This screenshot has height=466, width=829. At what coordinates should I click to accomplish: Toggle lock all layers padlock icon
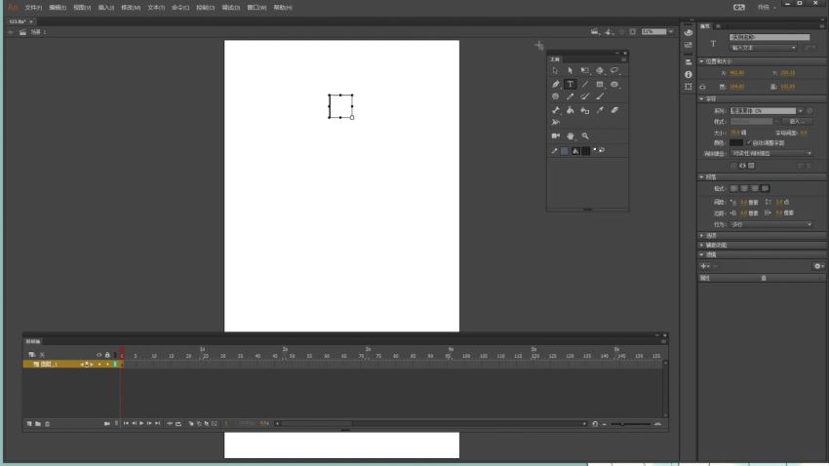tap(107, 355)
